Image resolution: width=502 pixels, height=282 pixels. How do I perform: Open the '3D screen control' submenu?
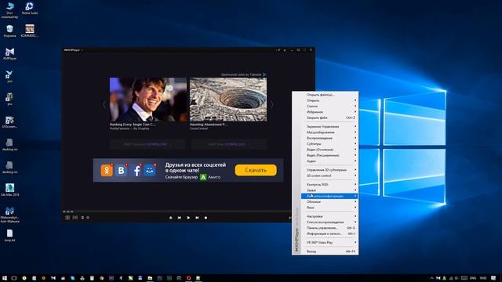tap(329, 175)
